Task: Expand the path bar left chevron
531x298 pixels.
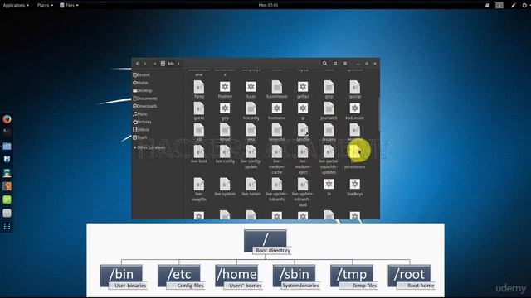Action: click(x=155, y=64)
